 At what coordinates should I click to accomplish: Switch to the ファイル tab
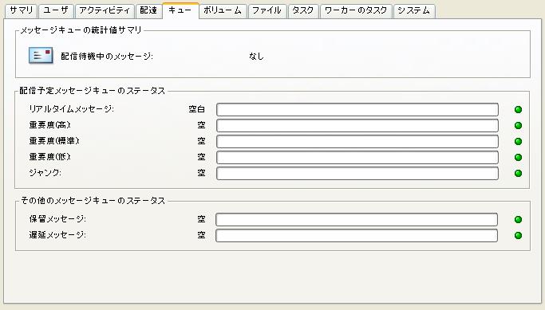(x=267, y=11)
